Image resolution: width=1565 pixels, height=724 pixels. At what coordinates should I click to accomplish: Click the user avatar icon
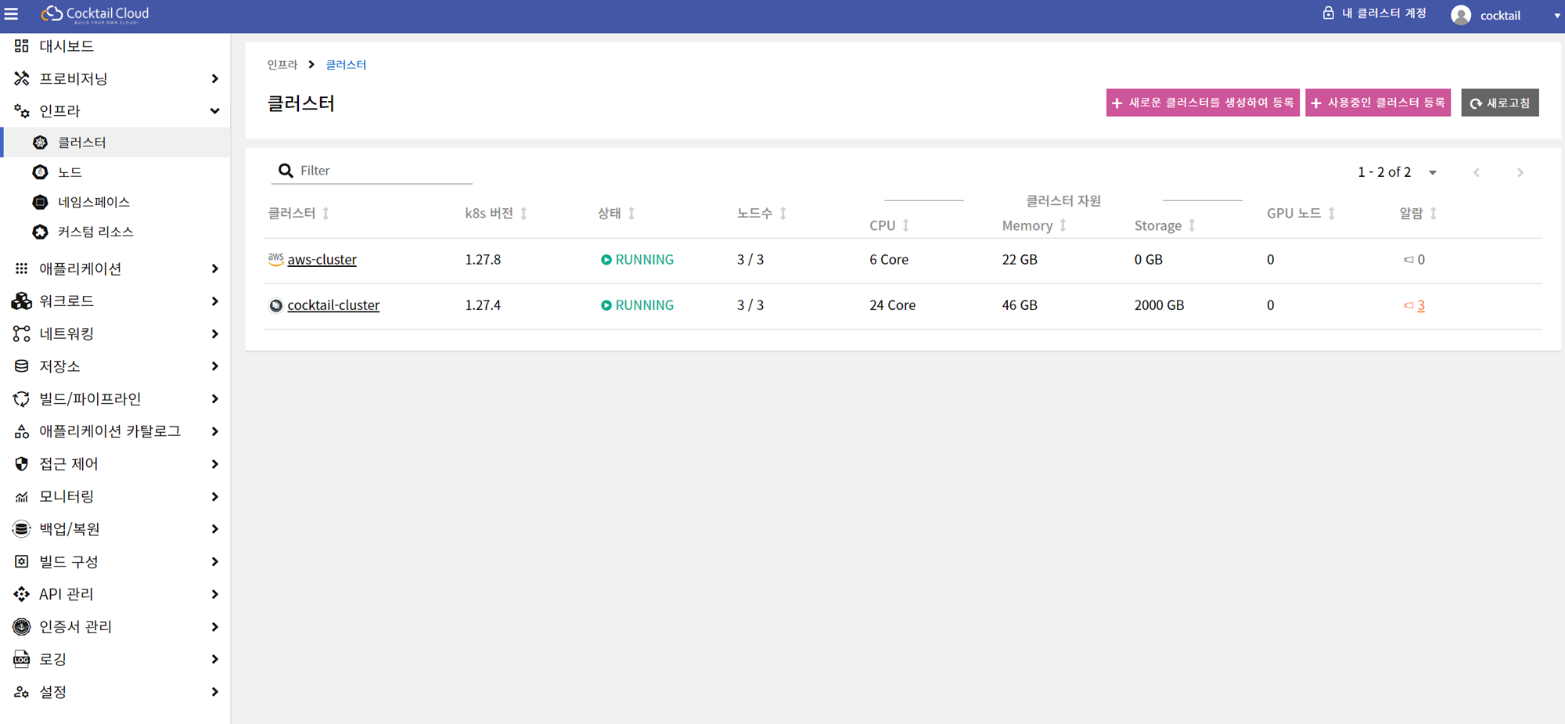click(x=1460, y=16)
